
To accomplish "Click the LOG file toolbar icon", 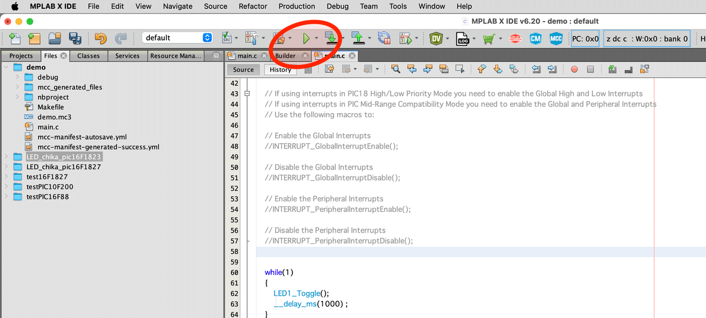I will 463,39.
